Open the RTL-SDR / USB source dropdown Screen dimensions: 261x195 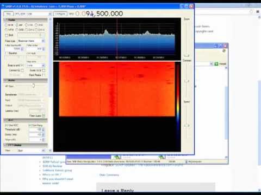point(33,14)
